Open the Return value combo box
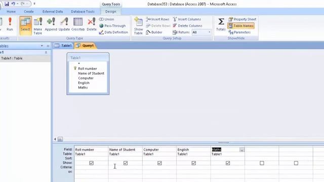Screen dimensions: 324x182 (x=201, y=32)
